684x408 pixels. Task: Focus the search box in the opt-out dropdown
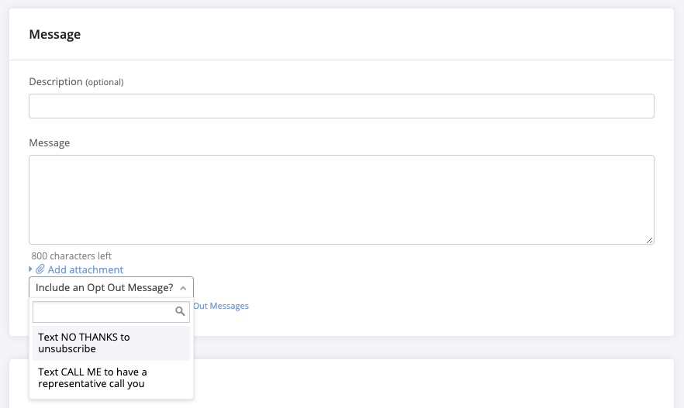(102, 312)
